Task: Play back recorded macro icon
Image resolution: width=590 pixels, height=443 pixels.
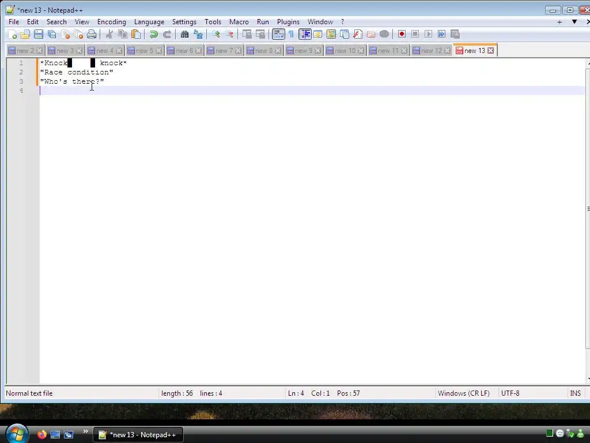Action: (x=428, y=34)
